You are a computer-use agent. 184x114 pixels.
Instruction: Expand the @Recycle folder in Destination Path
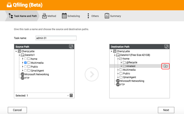tap(121, 62)
